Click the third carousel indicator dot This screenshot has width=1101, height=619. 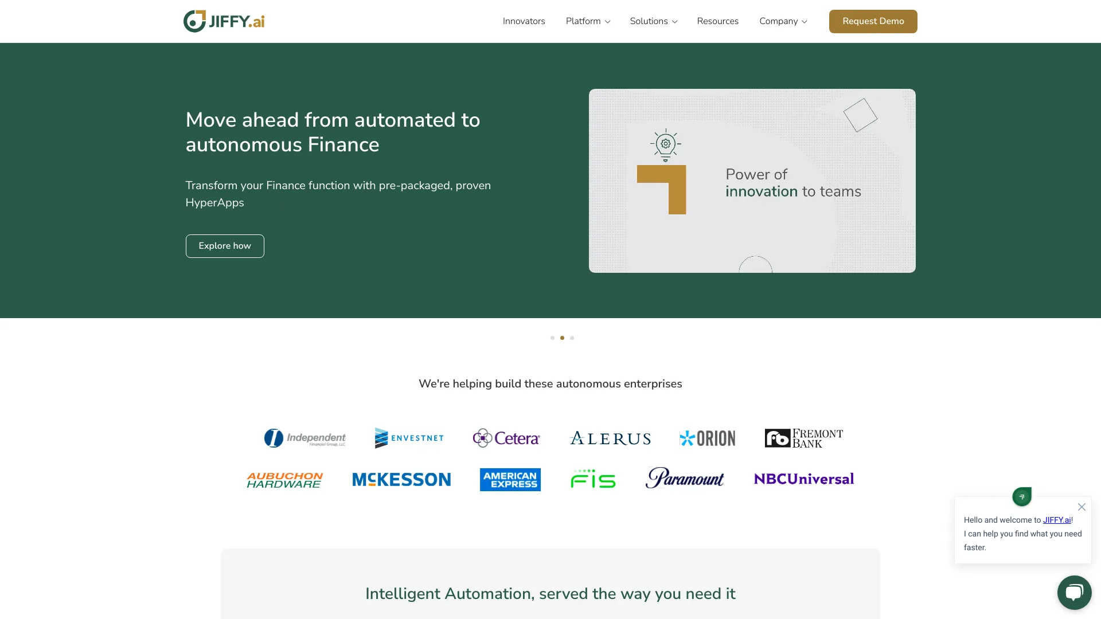[572, 338]
